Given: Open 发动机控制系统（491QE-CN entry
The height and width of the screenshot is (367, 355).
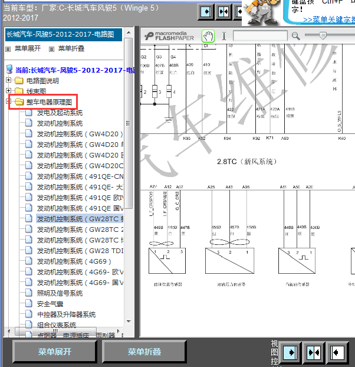Looking at the screenshot, I should [x=80, y=176].
